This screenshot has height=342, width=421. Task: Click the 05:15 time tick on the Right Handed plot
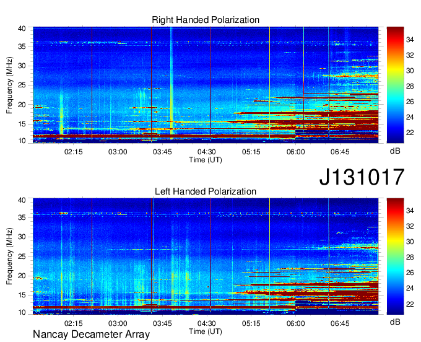(x=251, y=152)
